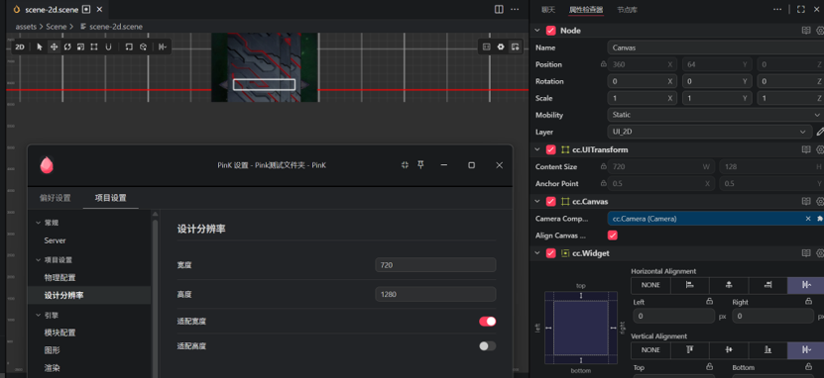The image size is (824, 378).
Task: Select the Rotate gizmo tool
Action: point(67,47)
